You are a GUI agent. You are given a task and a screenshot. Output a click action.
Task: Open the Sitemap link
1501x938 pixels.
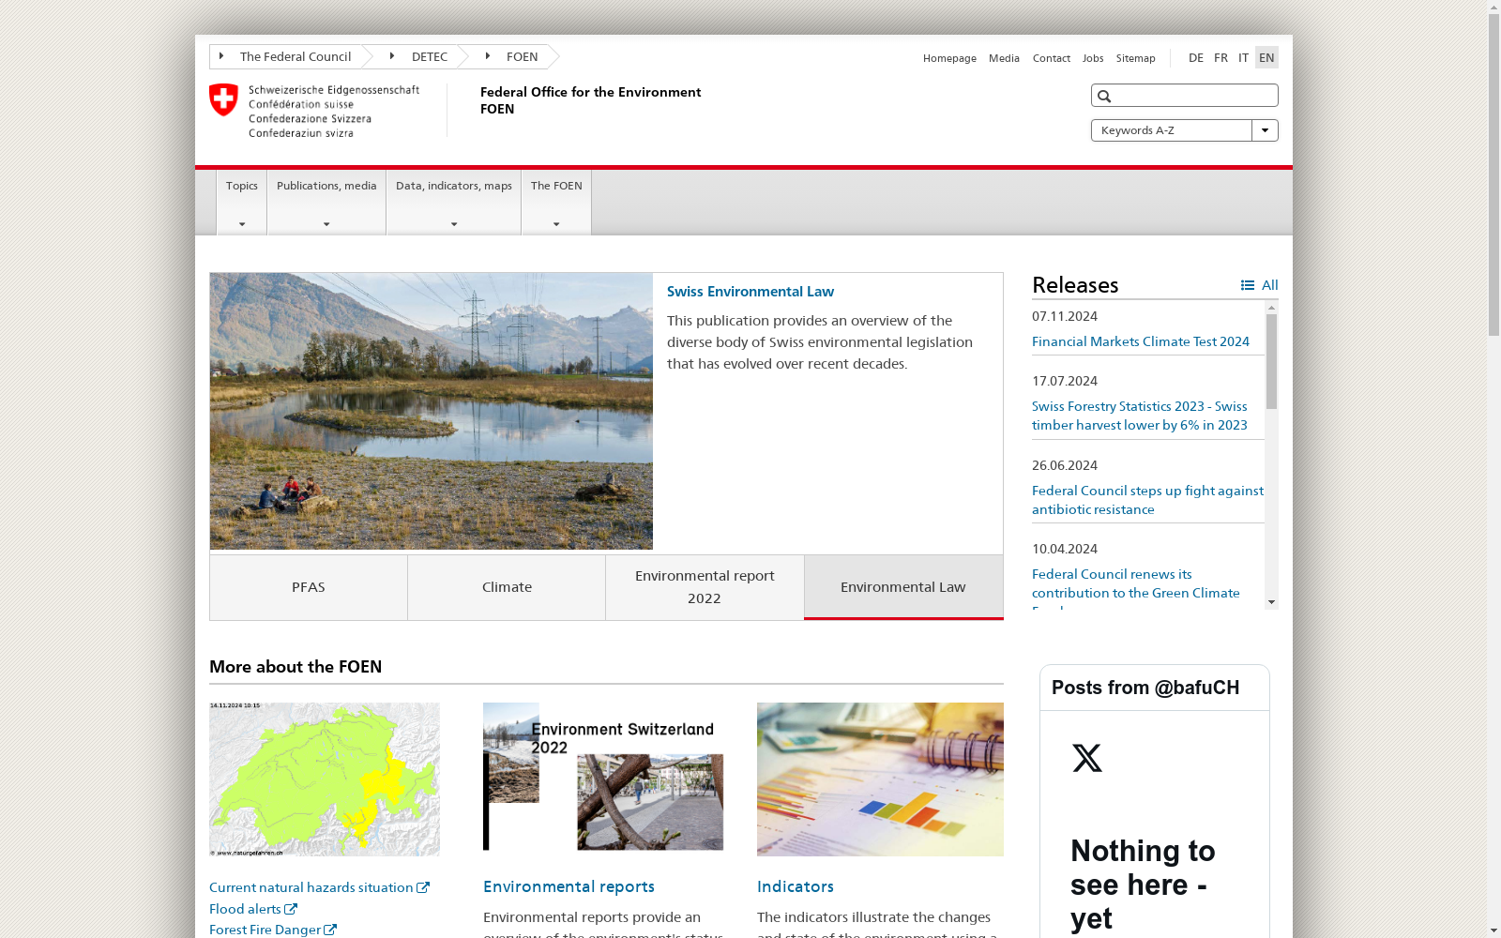pyautogui.click(x=1135, y=58)
